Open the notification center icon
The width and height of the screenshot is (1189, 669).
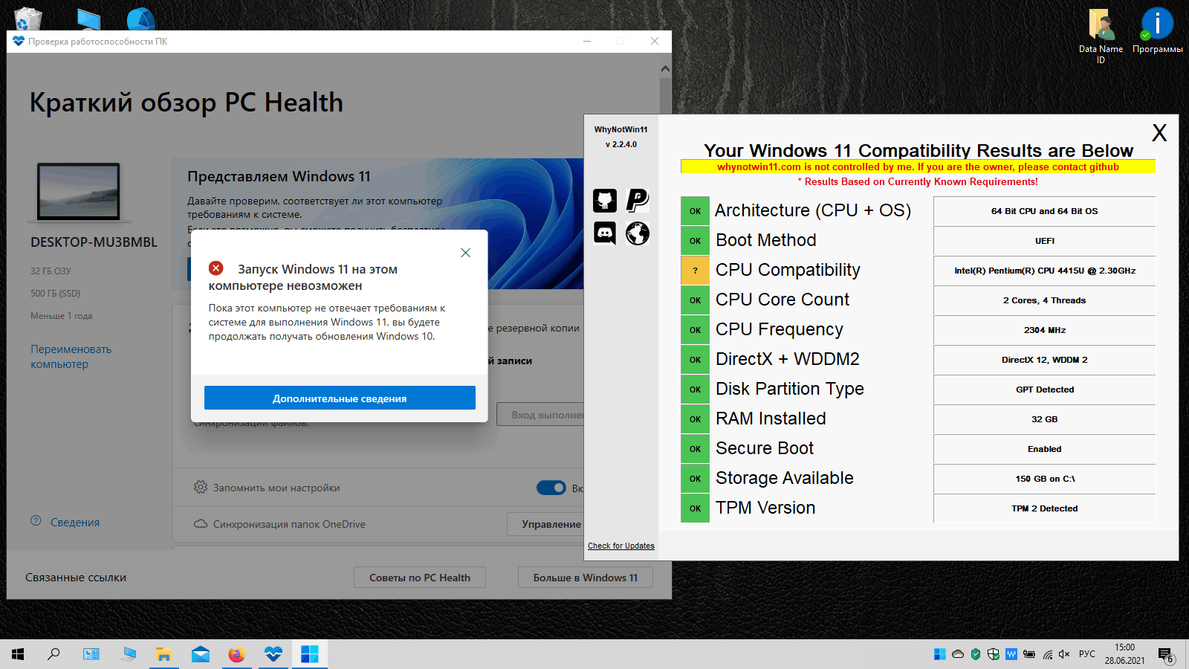click(1166, 655)
